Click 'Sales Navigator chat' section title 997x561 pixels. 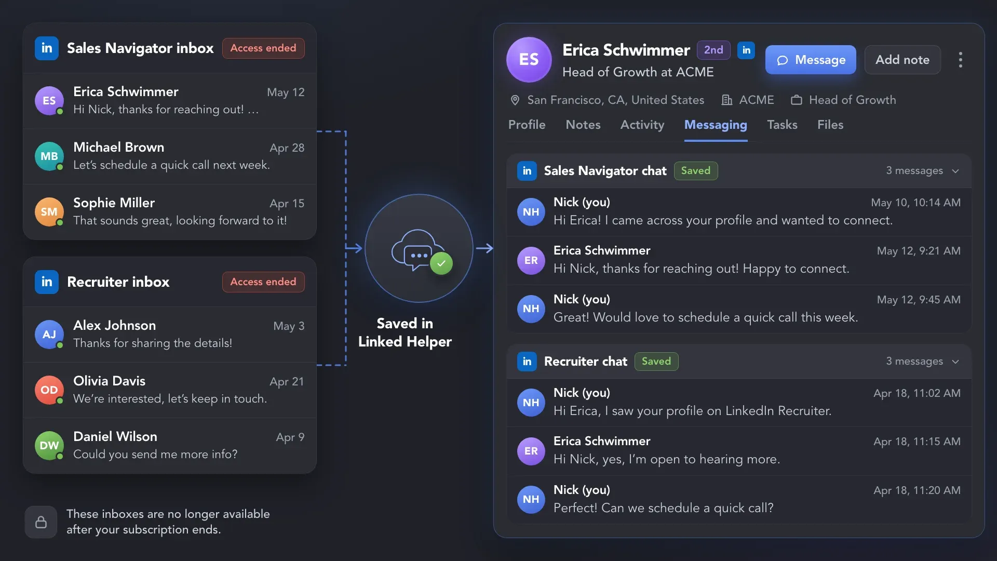605,171
